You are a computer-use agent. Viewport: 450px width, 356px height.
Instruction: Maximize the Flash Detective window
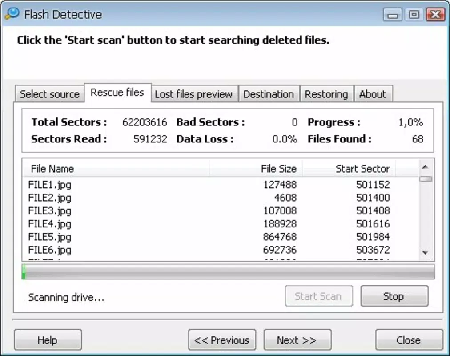tap(414, 14)
